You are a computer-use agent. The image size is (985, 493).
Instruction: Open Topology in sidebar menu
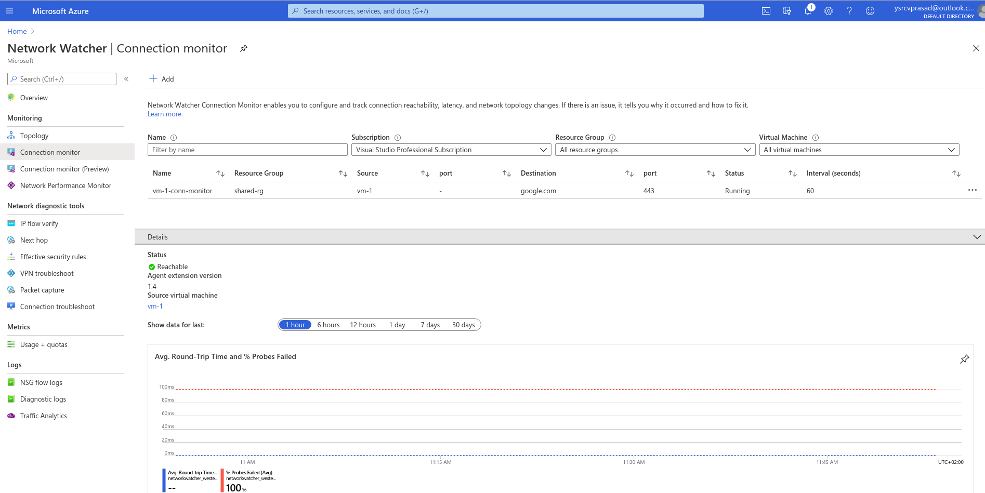[x=34, y=136]
